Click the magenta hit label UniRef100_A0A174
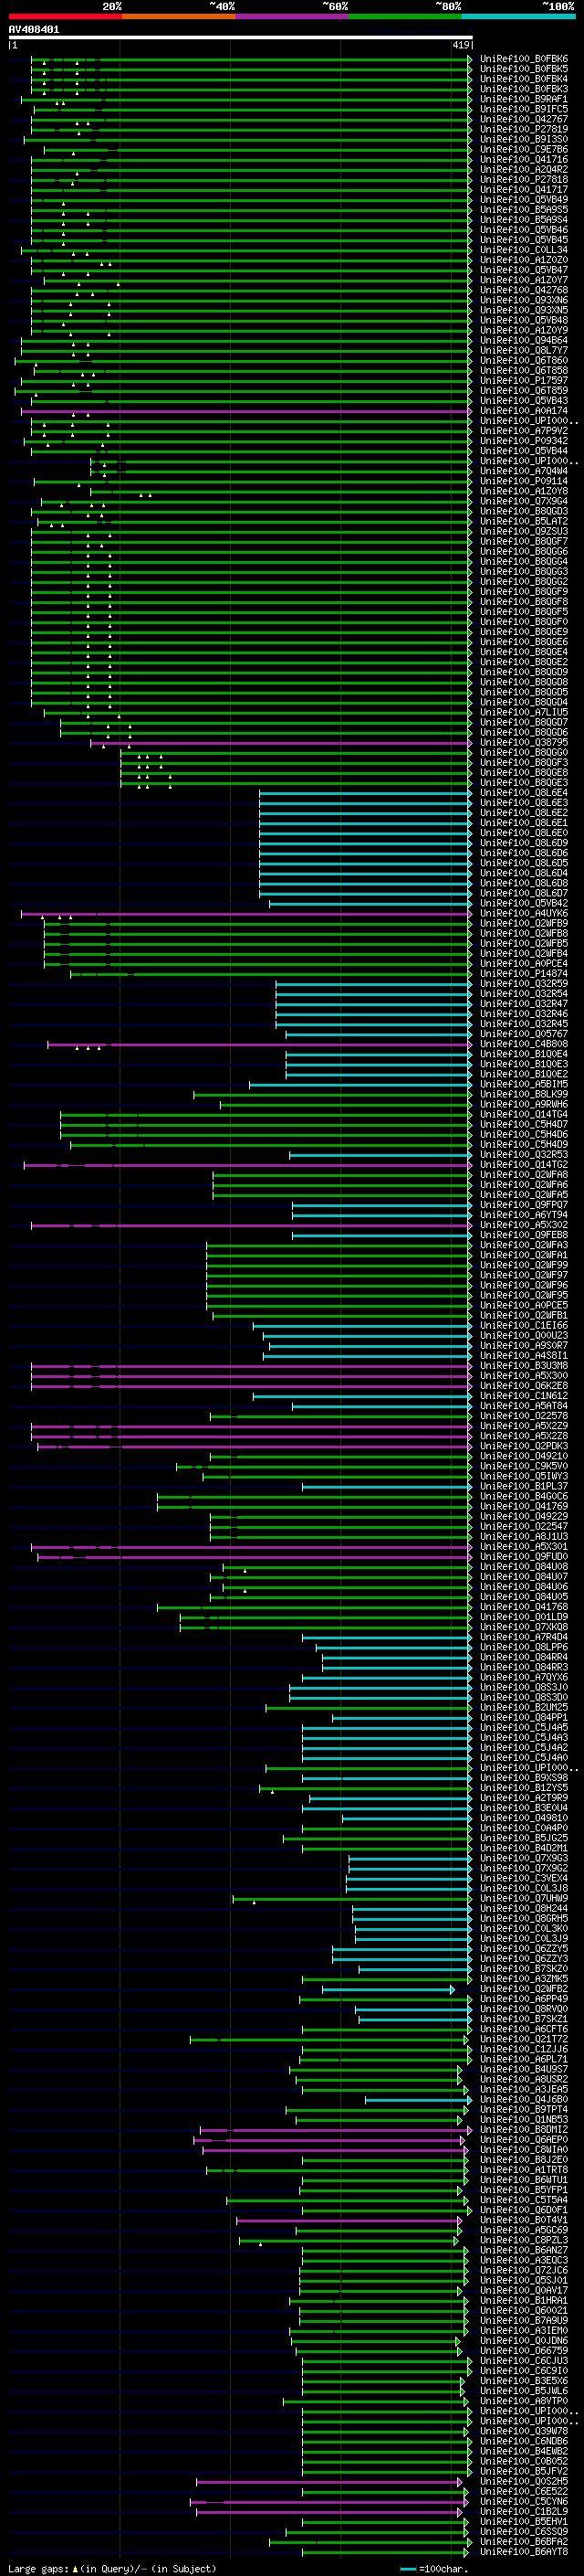This screenshot has width=584, height=2576. [x=523, y=411]
